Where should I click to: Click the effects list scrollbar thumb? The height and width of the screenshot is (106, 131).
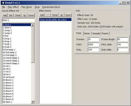click(33, 45)
